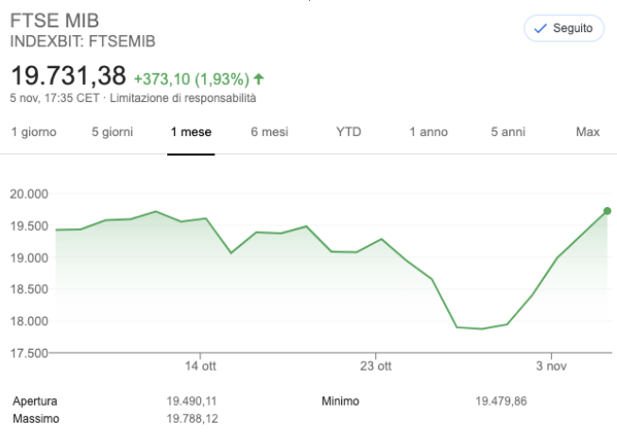Screen dimensions: 617x434
Task: Open Limitazione di responsabilità link
Action: coord(182,98)
